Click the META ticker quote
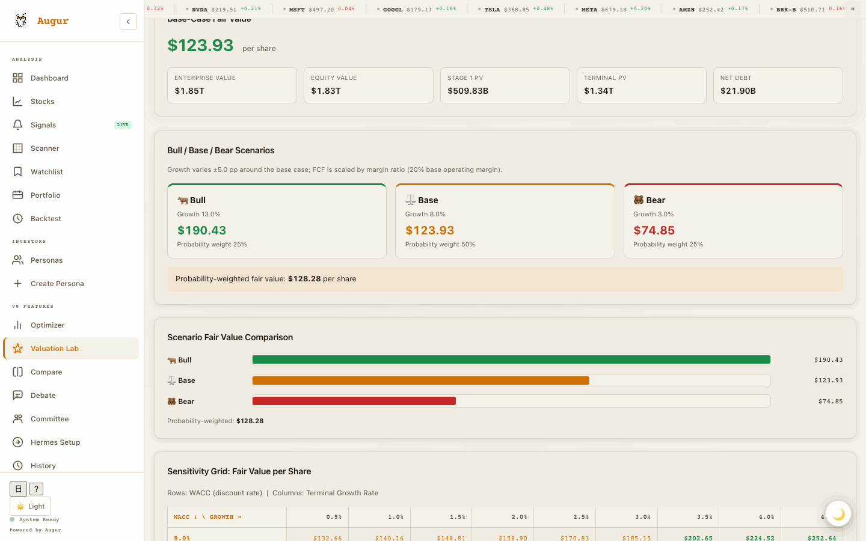Image resolution: width=866 pixels, height=541 pixels. (613, 9)
